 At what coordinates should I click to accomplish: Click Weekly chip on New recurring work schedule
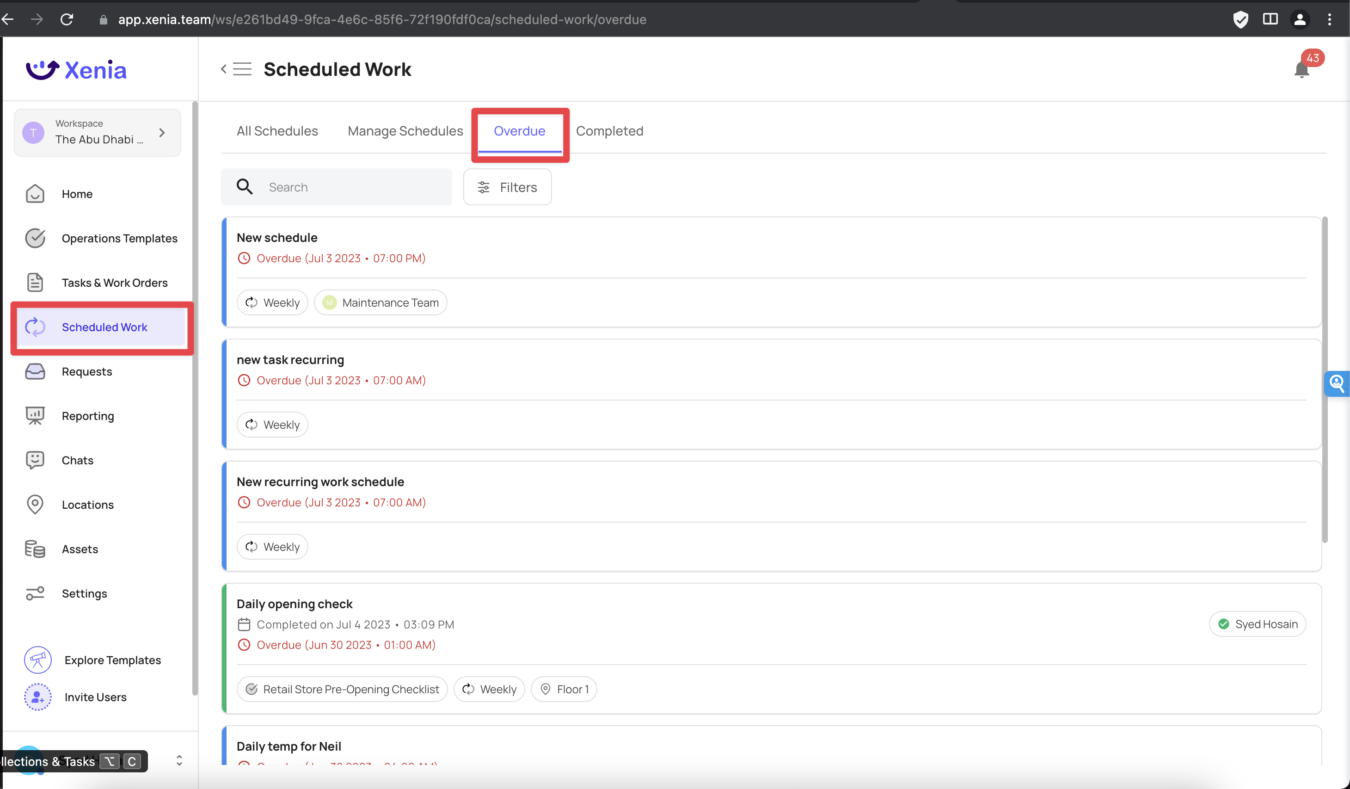point(272,547)
